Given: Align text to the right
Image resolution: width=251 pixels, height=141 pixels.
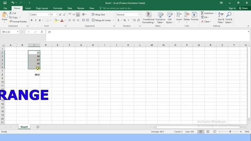Looking at the screenshot, I should pos(78,20).
